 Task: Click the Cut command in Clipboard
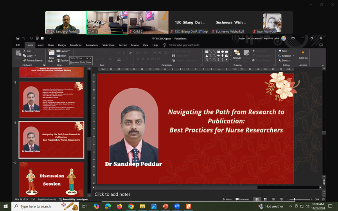click(27, 51)
